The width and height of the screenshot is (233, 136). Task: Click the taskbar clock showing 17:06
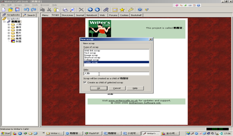tap(227, 134)
